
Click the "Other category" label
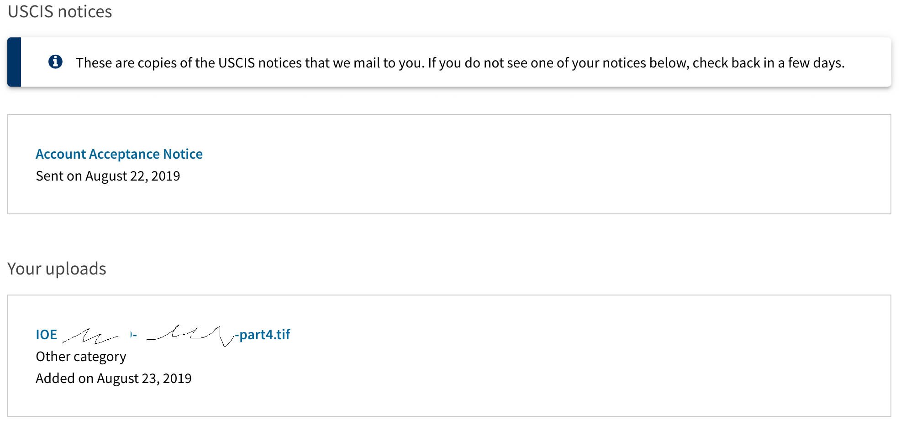pyautogui.click(x=81, y=357)
